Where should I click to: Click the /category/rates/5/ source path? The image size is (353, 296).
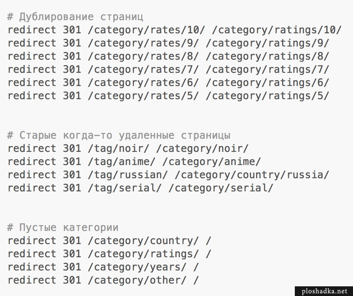pyautogui.click(x=144, y=96)
